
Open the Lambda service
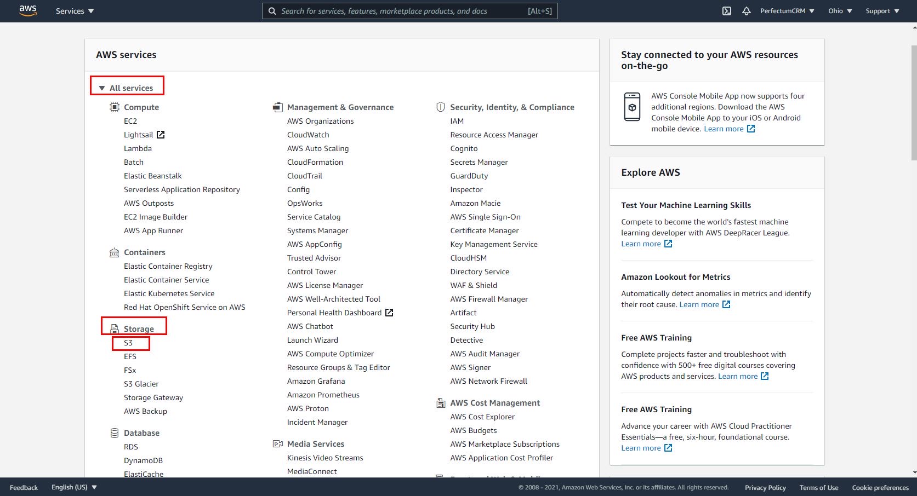click(x=138, y=148)
